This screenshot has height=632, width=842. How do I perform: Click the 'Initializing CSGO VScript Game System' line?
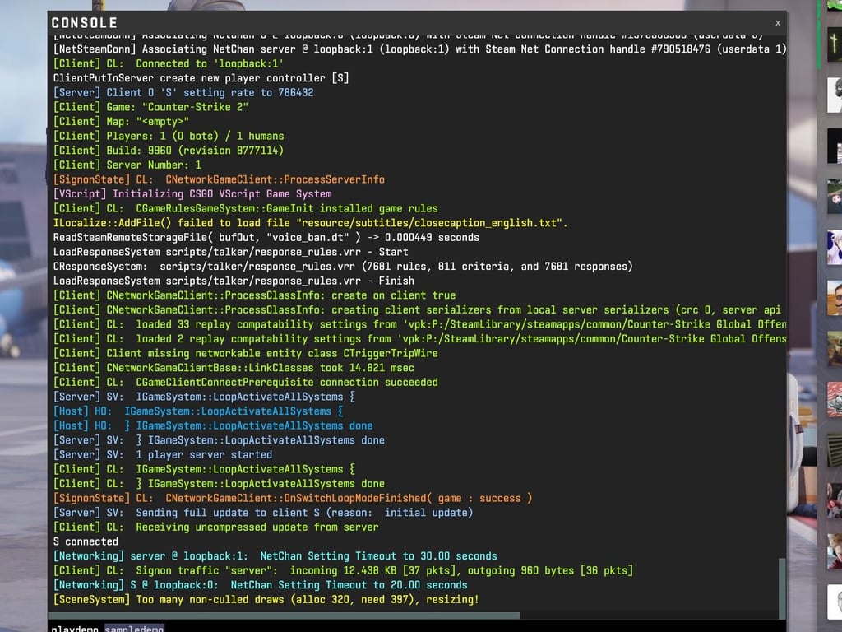[x=192, y=194]
